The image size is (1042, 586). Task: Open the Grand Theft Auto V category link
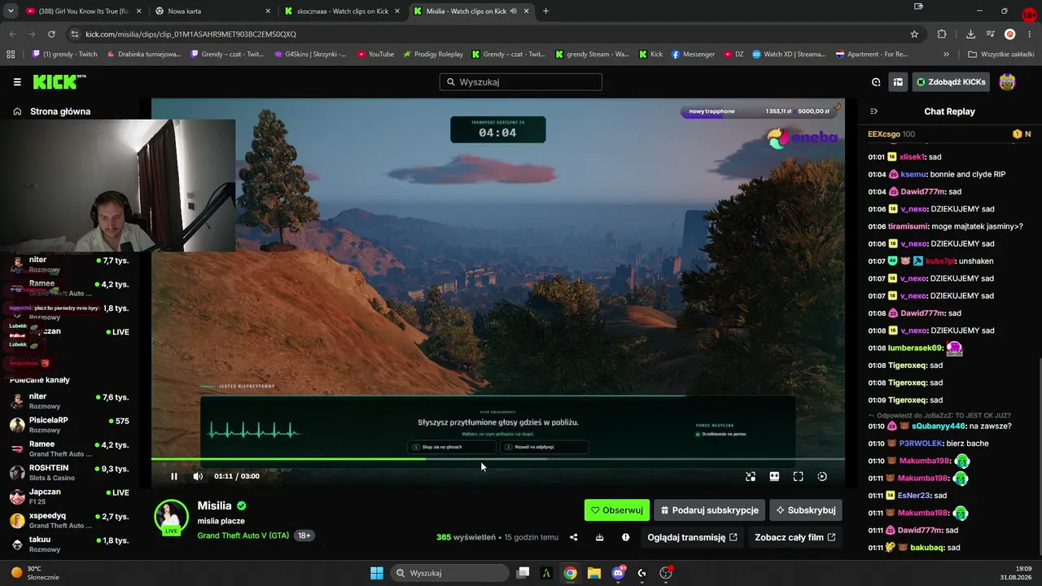tap(243, 536)
